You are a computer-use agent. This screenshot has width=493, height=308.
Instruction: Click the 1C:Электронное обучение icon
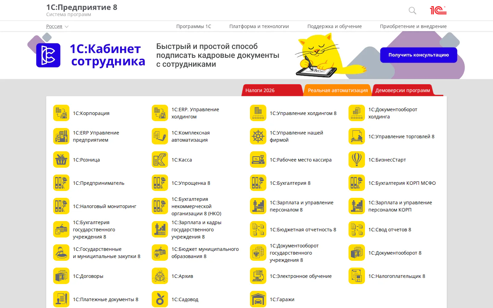point(258,276)
